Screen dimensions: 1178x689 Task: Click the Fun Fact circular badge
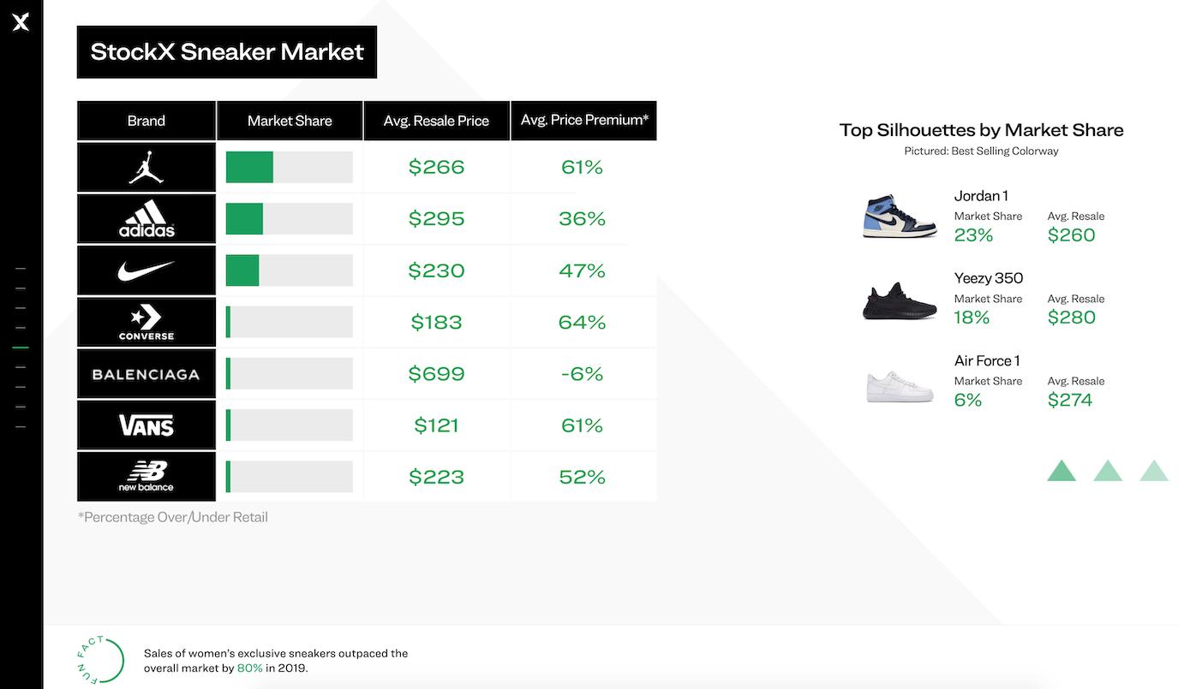(99, 660)
